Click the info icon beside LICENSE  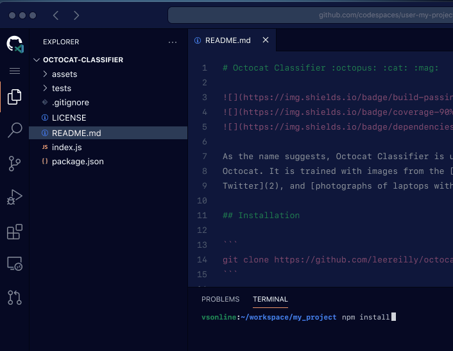pyautogui.click(x=45, y=117)
